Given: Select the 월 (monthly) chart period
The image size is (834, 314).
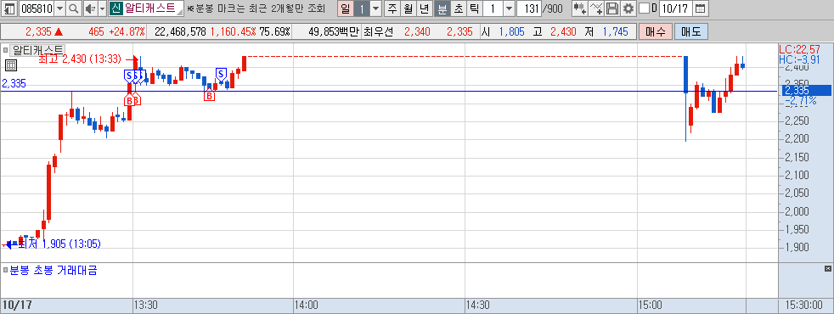Looking at the screenshot, I should 409,8.
